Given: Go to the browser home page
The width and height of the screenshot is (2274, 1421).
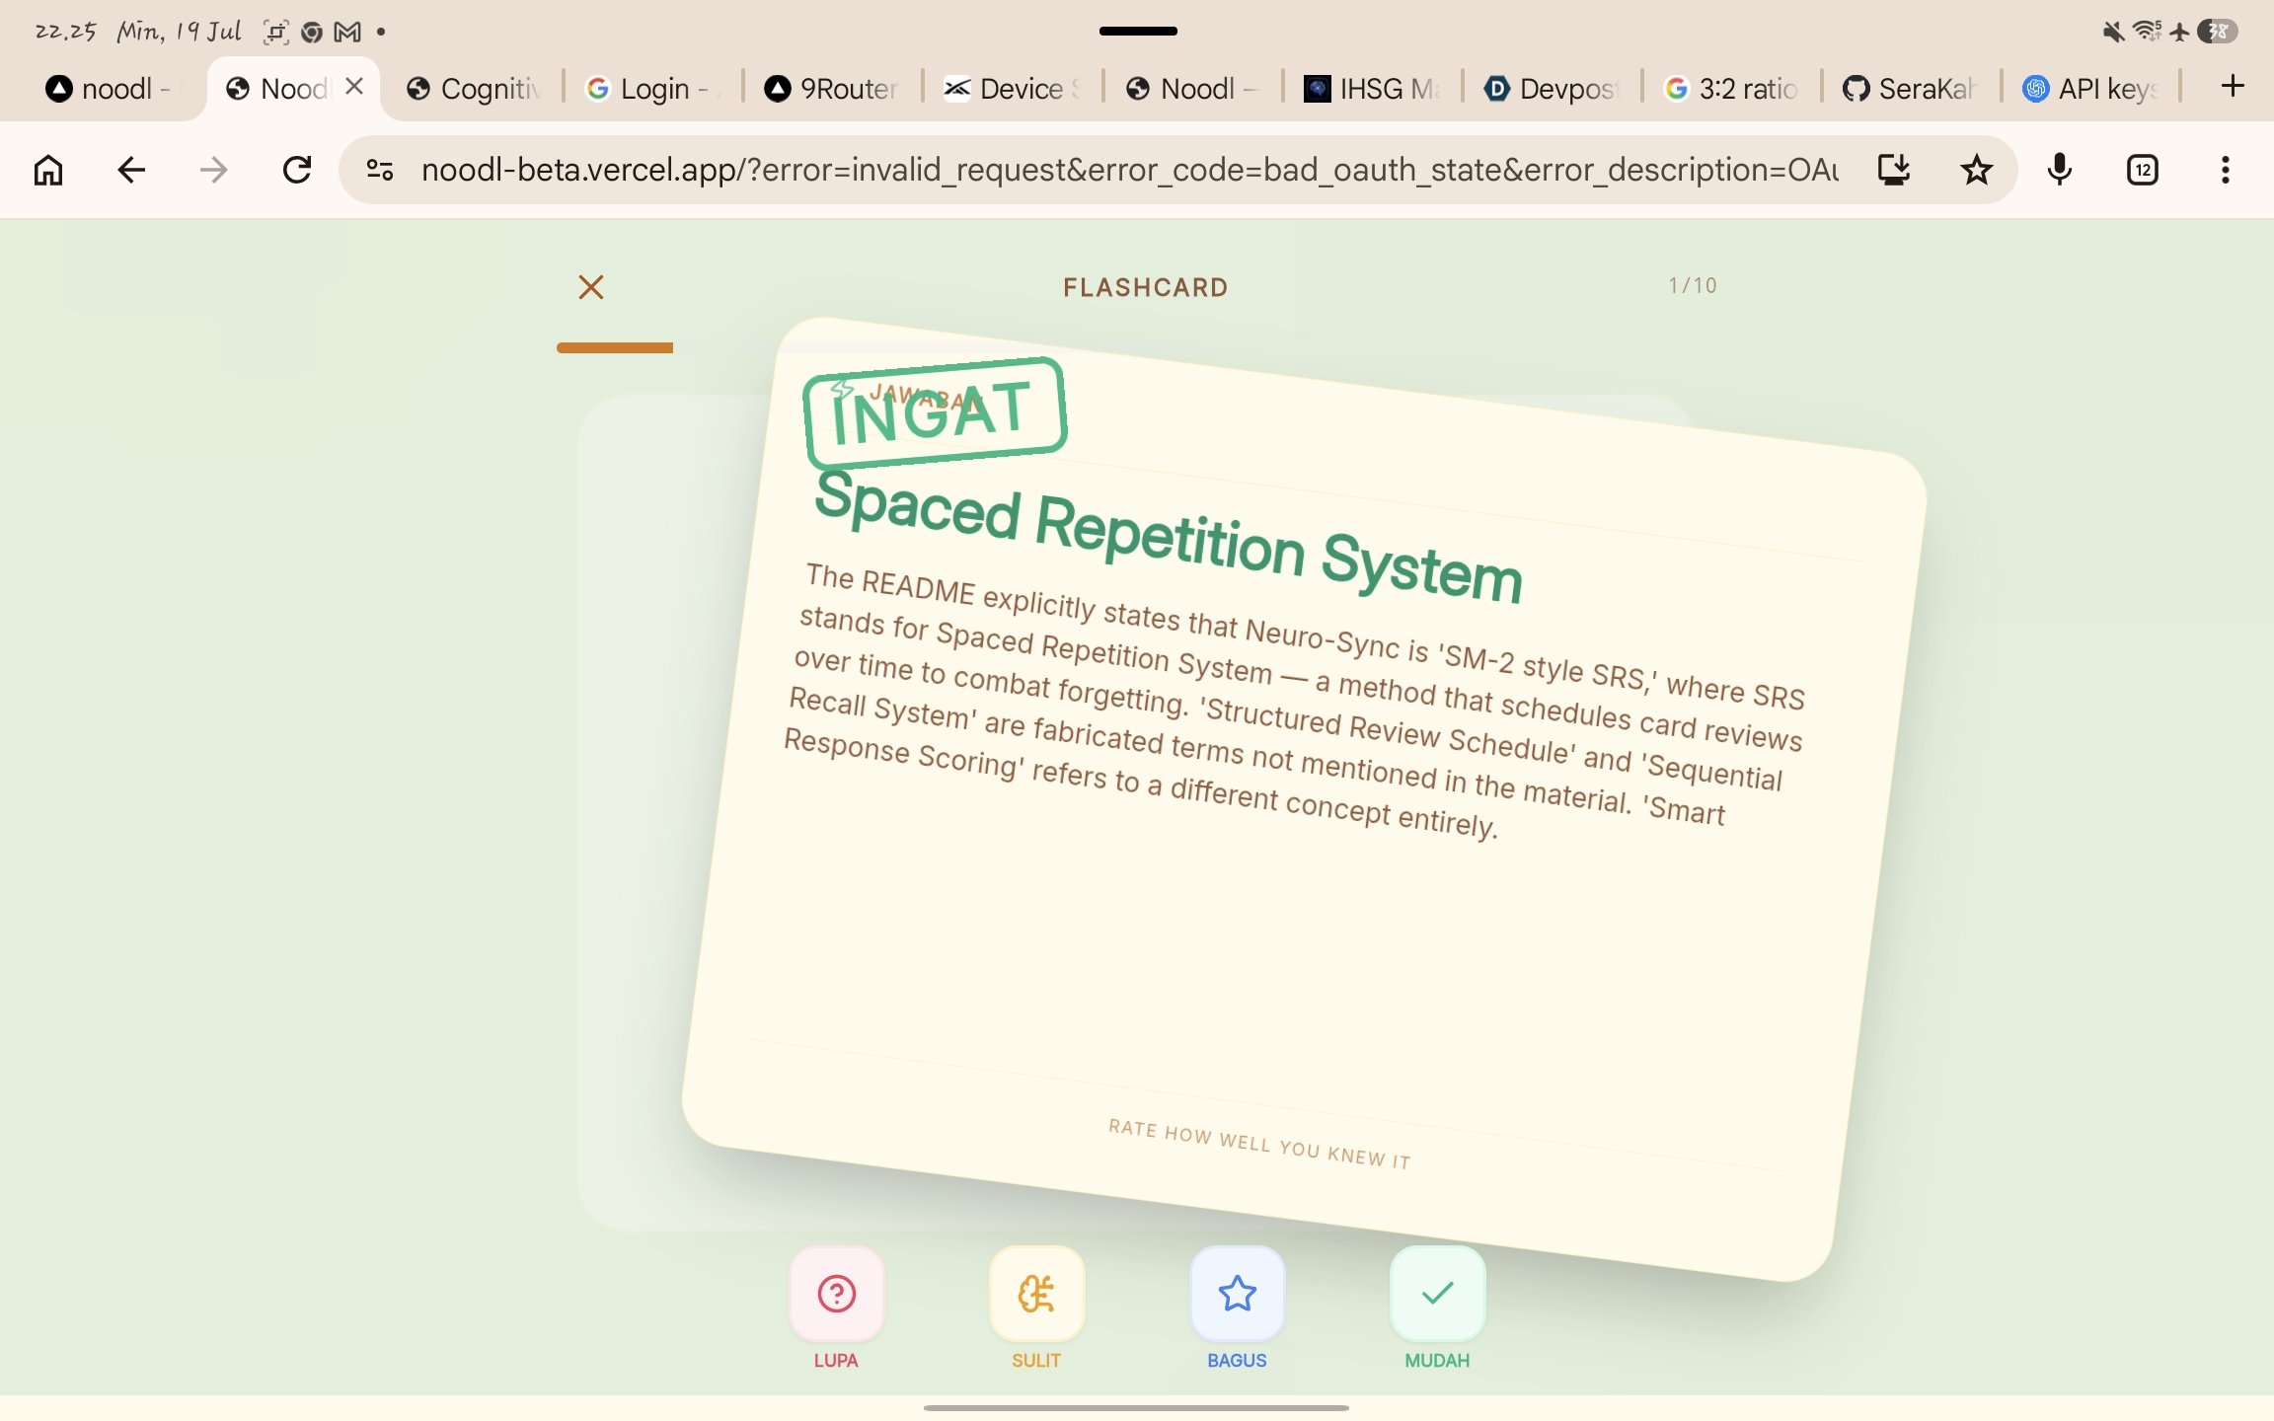Looking at the screenshot, I should (48, 171).
